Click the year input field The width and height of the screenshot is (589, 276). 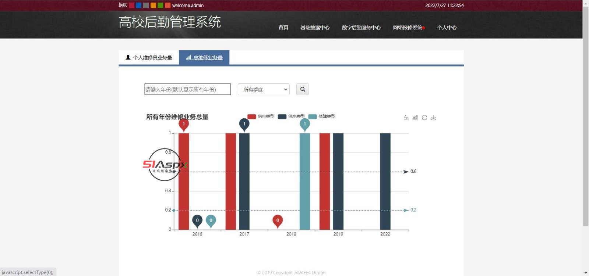point(187,89)
